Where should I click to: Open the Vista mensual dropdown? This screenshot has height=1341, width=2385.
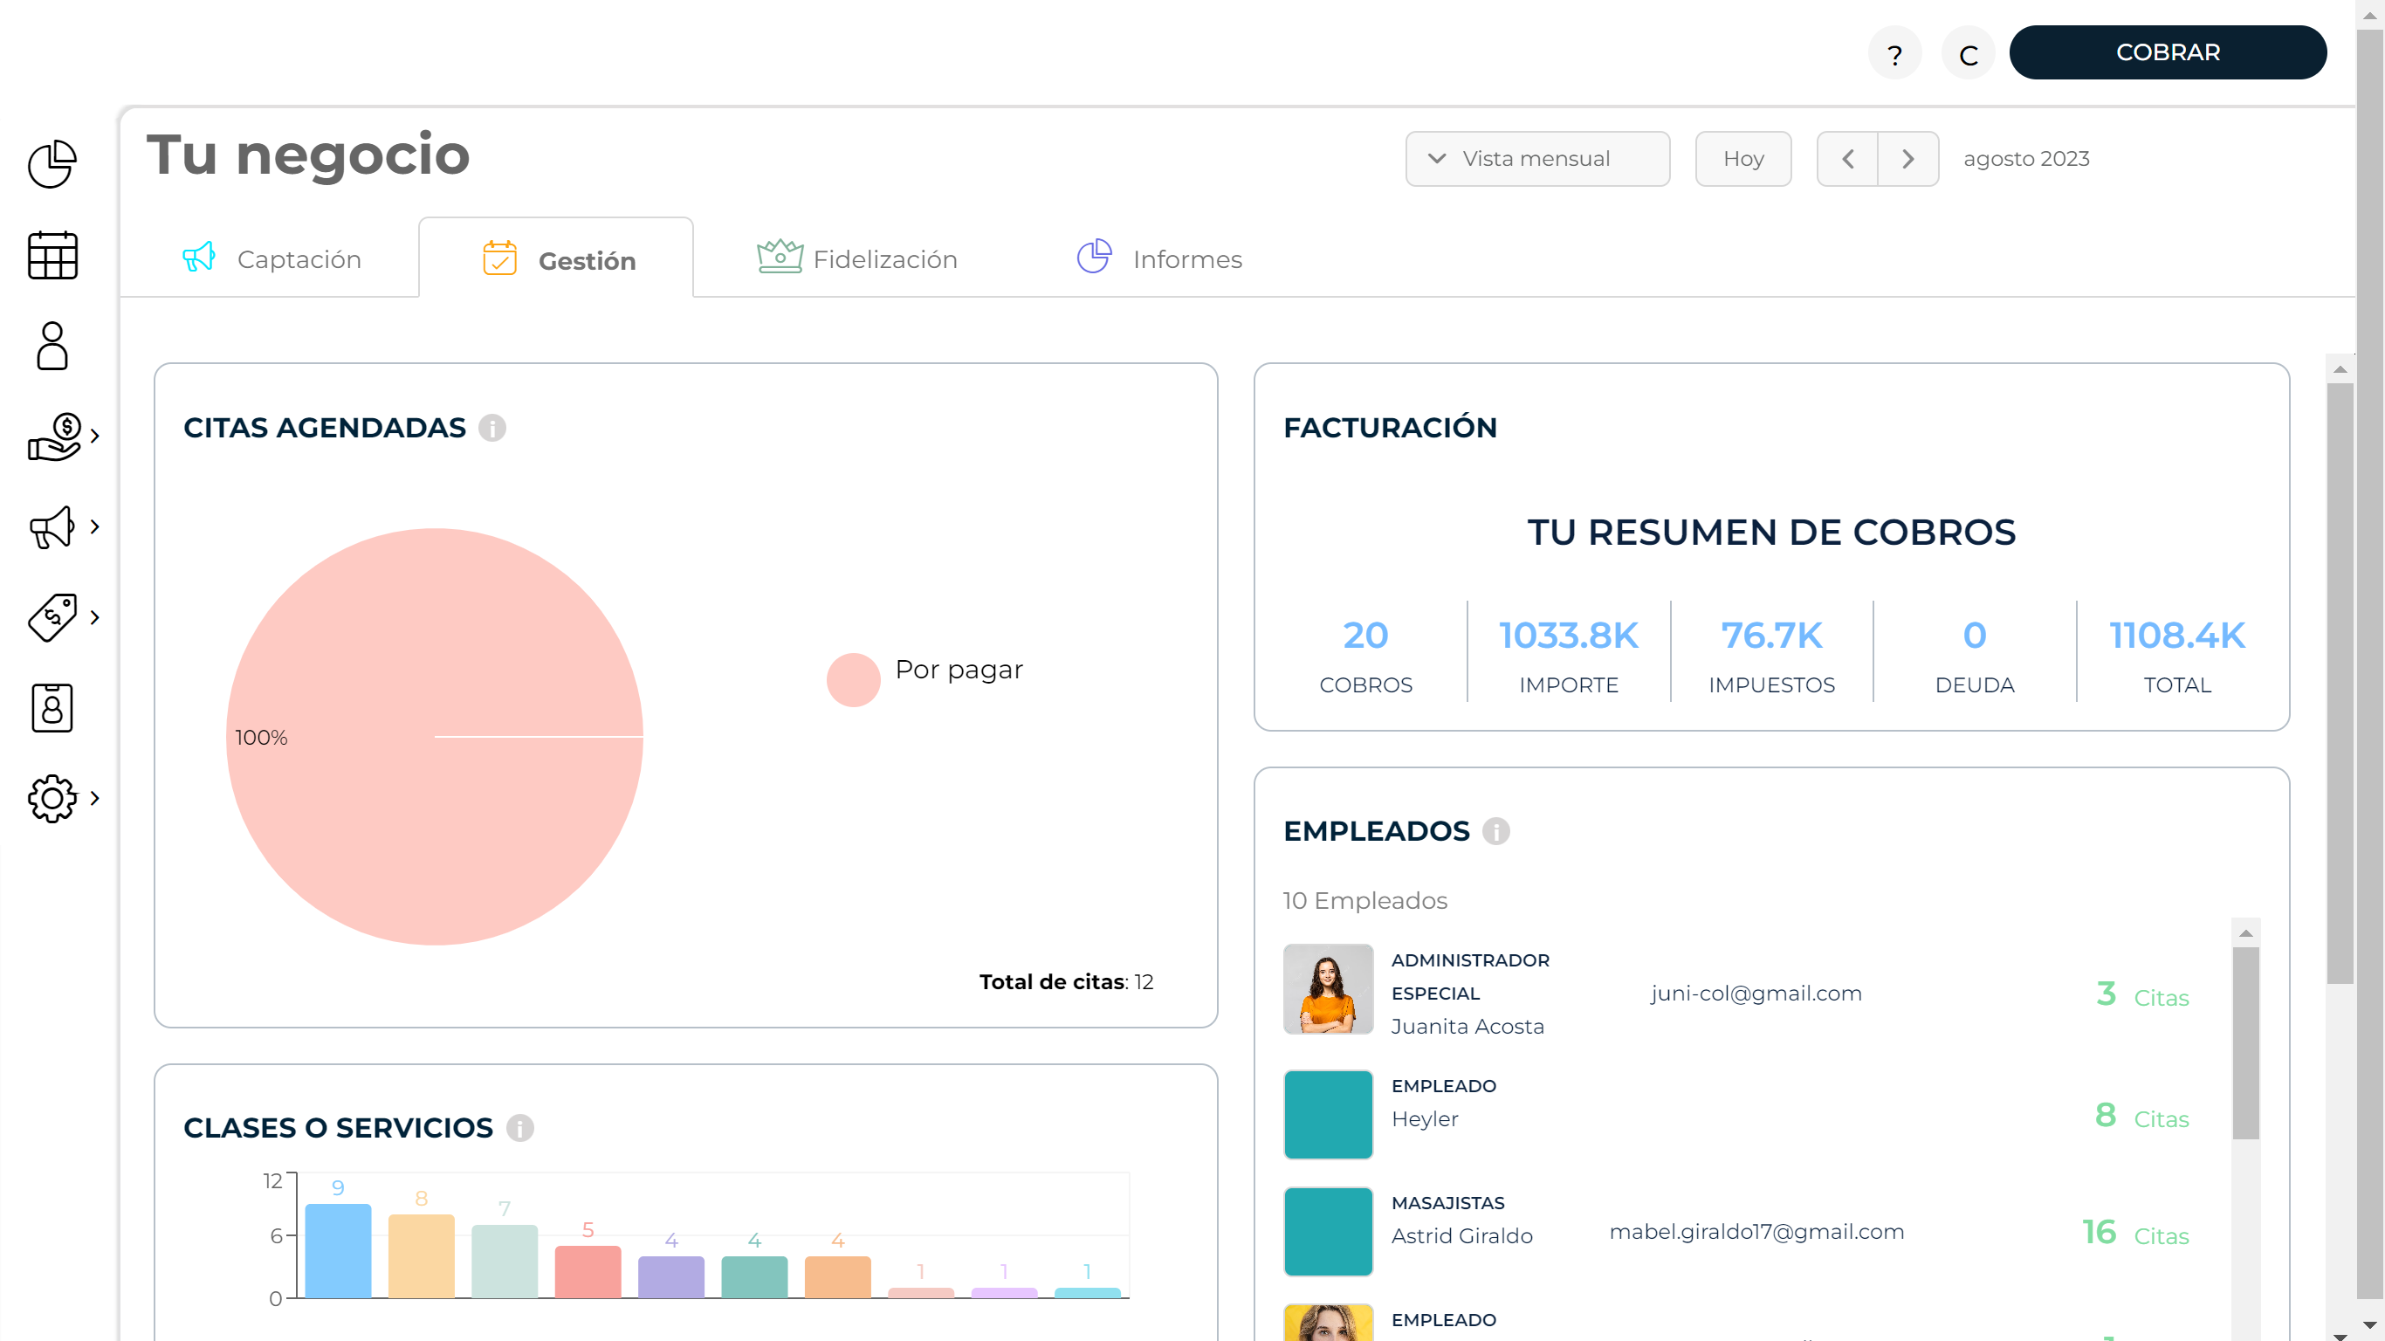1538,158
